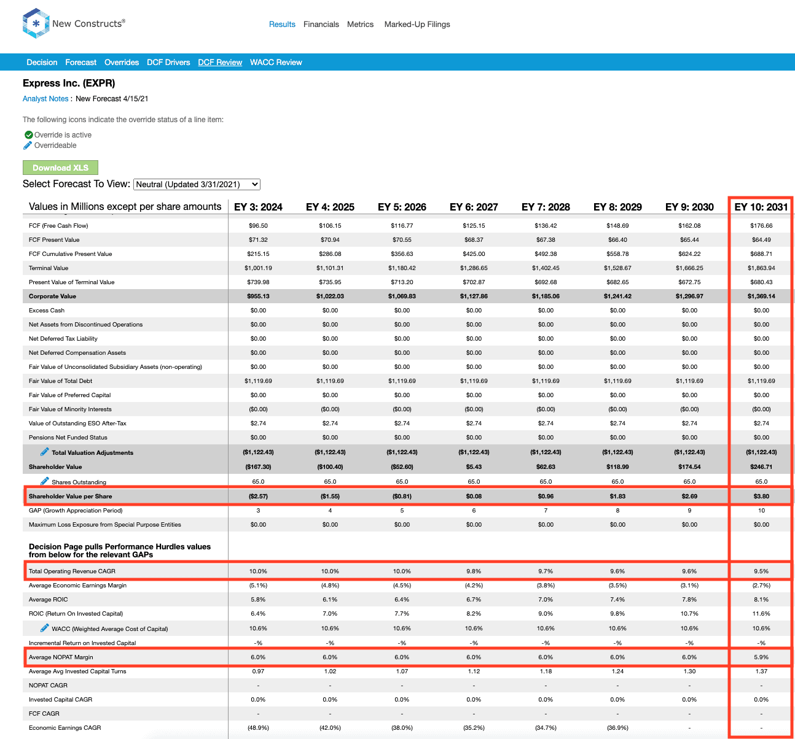Click the EY 3: 2024 column header
This screenshot has width=795, height=739.
(x=258, y=207)
